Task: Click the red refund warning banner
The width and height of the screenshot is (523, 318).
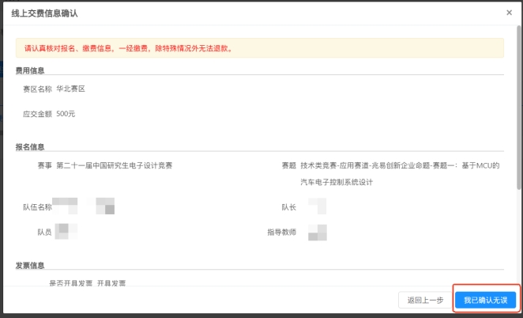Action: [260, 48]
